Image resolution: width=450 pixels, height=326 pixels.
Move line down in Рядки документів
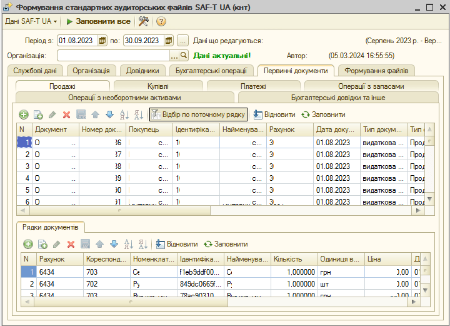pos(114,244)
